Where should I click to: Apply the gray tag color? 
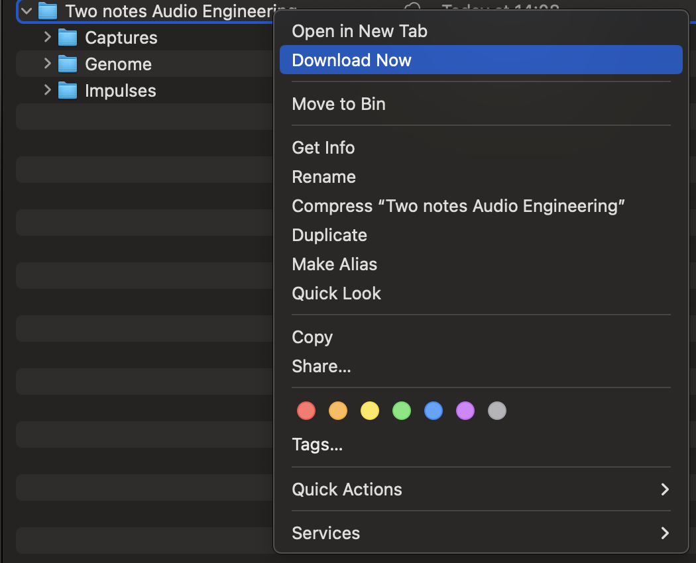[497, 411]
